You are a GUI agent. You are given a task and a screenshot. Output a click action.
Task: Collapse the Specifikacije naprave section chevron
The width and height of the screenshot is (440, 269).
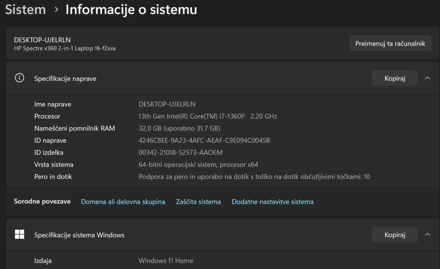click(428, 78)
